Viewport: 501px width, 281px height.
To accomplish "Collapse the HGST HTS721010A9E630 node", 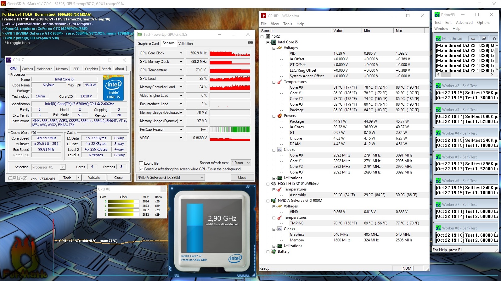I will click(268, 184).
